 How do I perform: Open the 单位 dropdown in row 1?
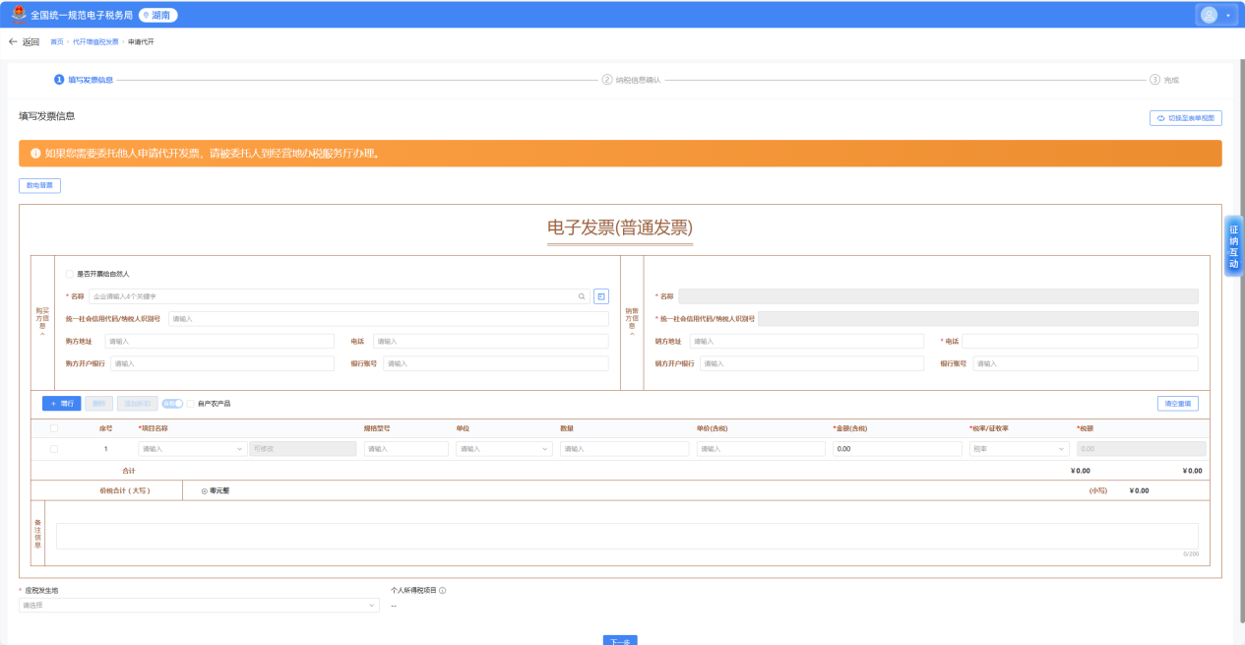click(505, 449)
